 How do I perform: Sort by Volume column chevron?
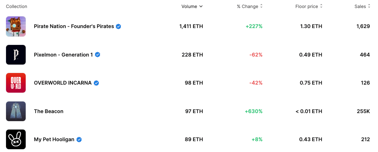(201, 6)
